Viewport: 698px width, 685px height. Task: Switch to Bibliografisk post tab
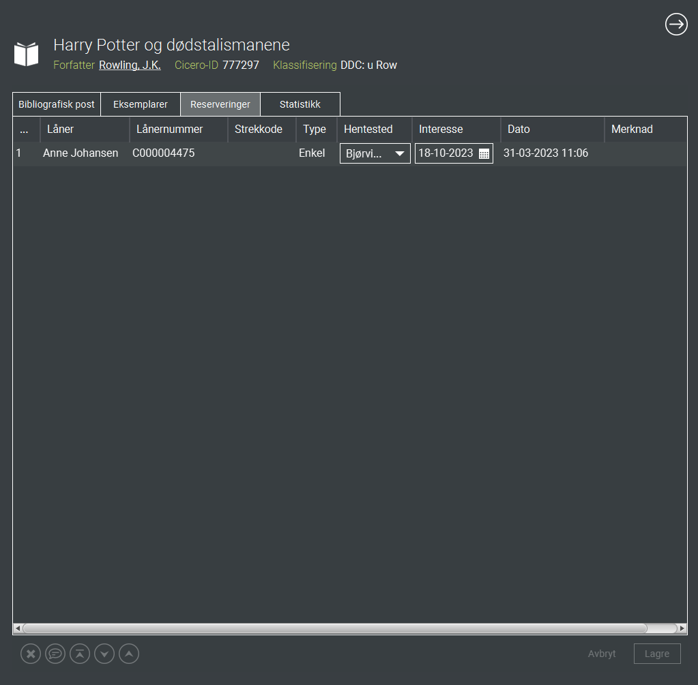point(57,104)
